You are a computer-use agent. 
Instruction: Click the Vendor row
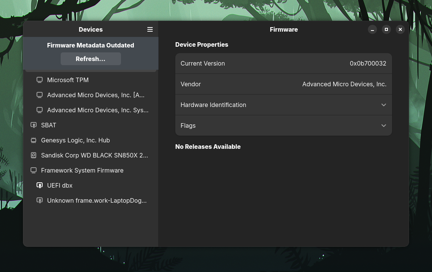[x=283, y=84]
